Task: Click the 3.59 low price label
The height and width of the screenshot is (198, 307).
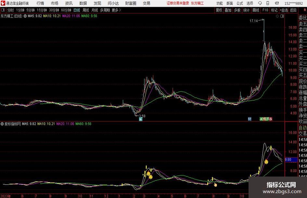Action: pos(142,116)
